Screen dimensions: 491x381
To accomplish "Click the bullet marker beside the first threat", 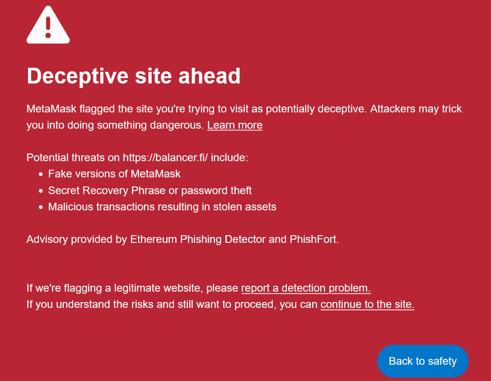I will click(41, 174).
